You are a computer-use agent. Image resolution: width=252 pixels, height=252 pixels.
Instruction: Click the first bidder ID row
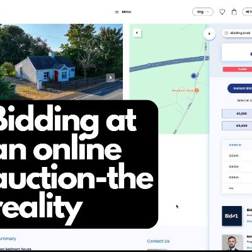[237, 156]
